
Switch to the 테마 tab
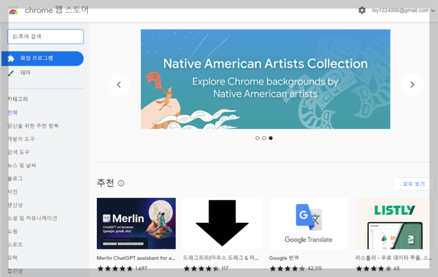(x=26, y=72)
